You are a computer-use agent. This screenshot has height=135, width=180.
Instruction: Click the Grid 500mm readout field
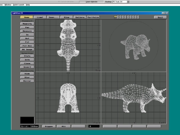[x=30, y=126]
